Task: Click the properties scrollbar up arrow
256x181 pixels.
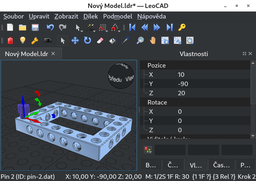Action: point(253,63)
